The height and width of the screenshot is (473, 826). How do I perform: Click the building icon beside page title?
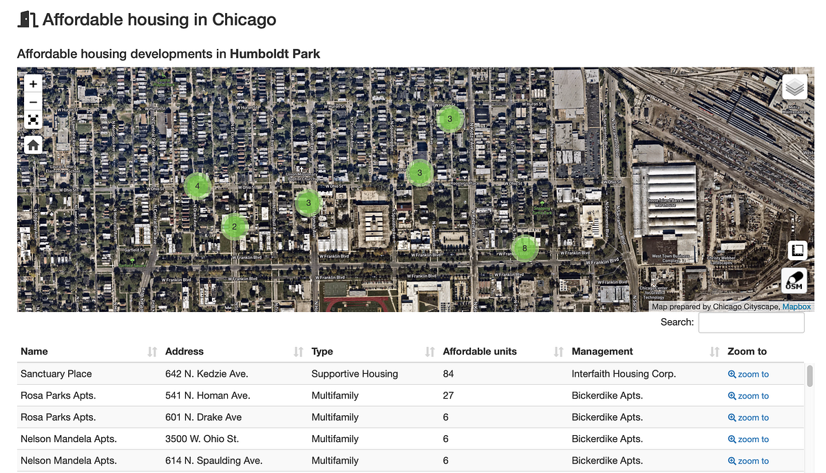point(28,19)
